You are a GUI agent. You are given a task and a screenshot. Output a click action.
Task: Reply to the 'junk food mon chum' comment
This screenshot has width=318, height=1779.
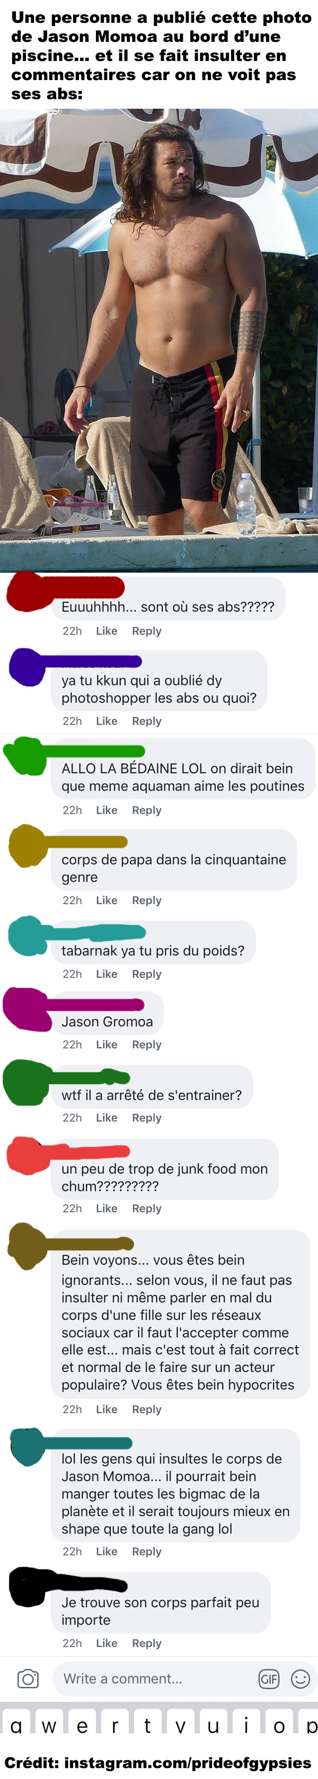point(146,1208)
